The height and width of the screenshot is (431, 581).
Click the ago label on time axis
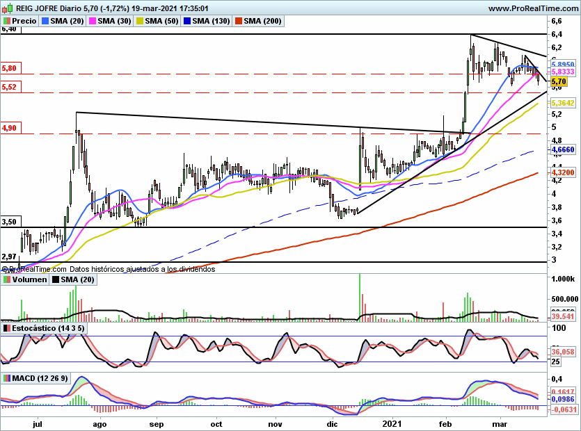(x=100, y=424)
